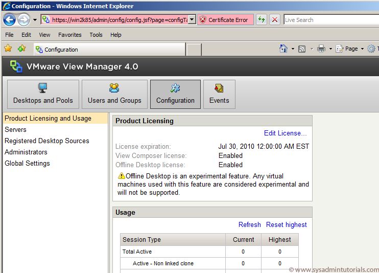The image size is (379, 273).
Task: Open the Help menu
Action: point(116,35)
